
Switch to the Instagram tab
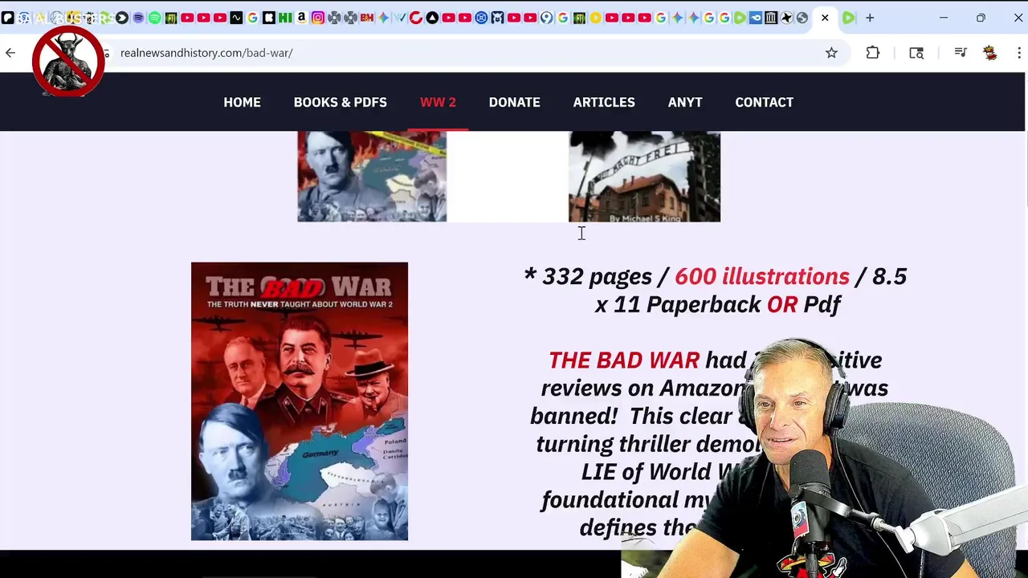tap(318, 18)
